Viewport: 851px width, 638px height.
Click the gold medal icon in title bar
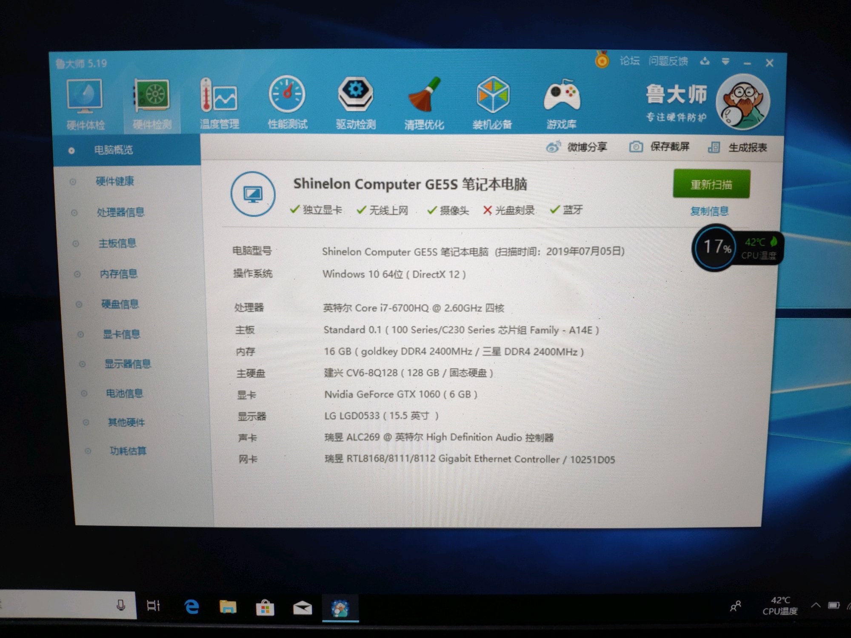click(x=602, y=60)
